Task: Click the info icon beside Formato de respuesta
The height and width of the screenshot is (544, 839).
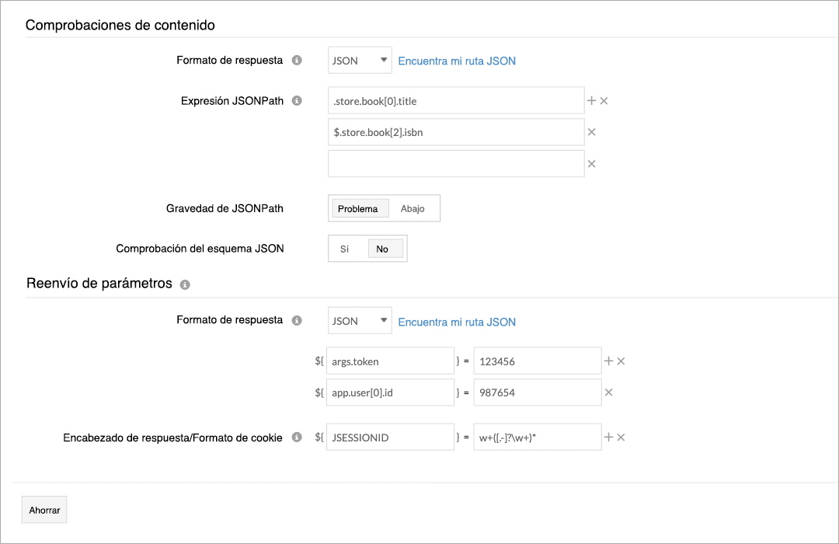Action: pyautogui.click(x=296, y=60)
